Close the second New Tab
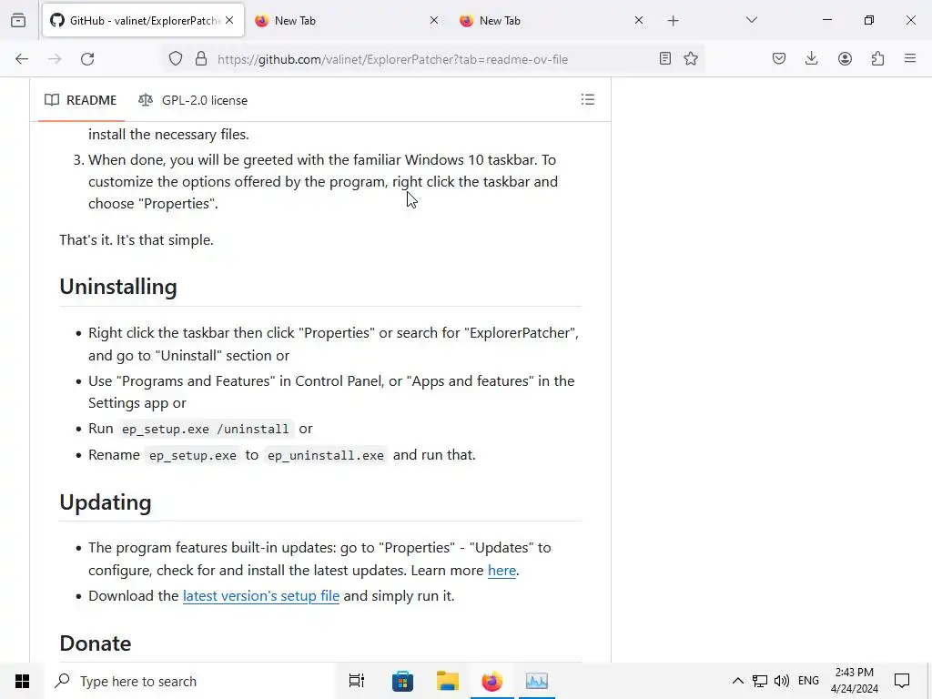Screen dimensions: 932x699 point(638,20)
